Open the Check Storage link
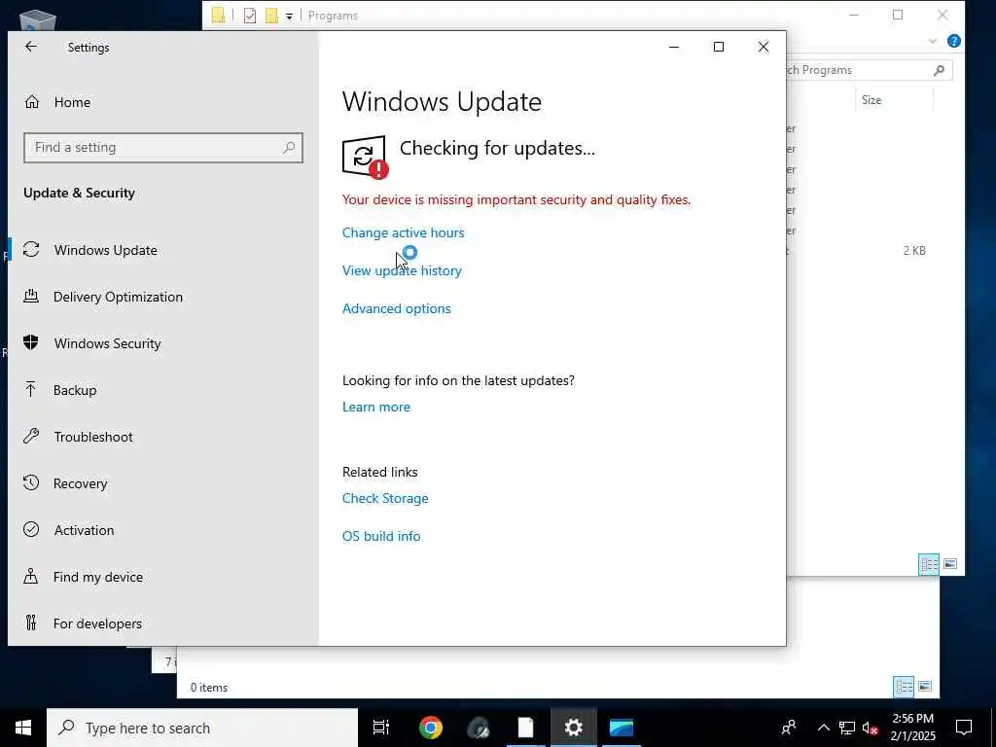 tap(385, 499)
